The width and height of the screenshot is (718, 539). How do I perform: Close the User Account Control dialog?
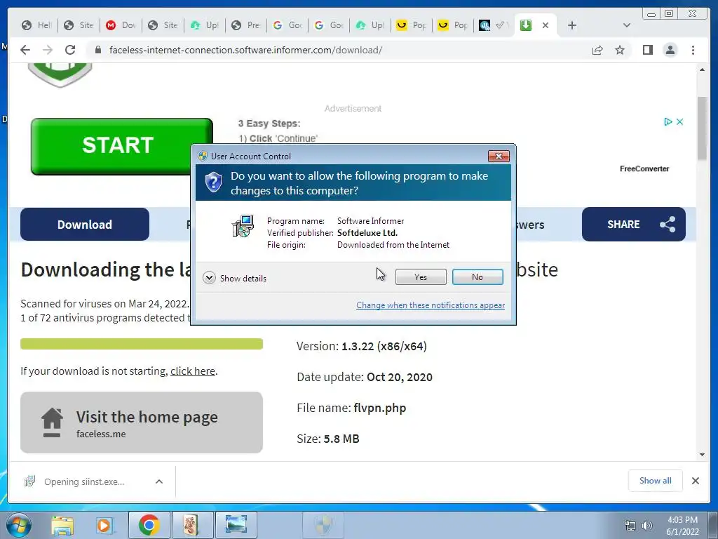[499, 157]
